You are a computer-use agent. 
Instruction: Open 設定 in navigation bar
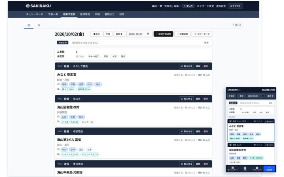pos(122,14)
